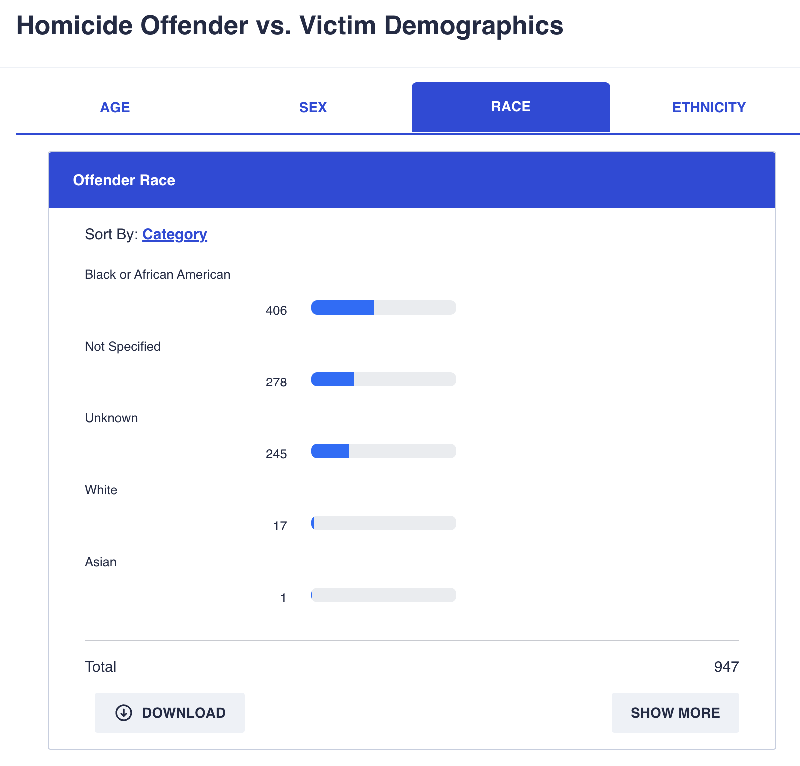This screenshot has height=766, width=800.
Task: Select the RACE tab
Action: click(511, 107)
